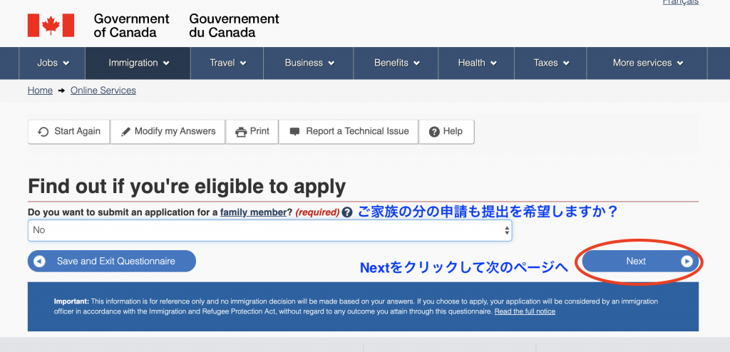
Task: Expand the More services menu chevron
Action: pos(680,63)
